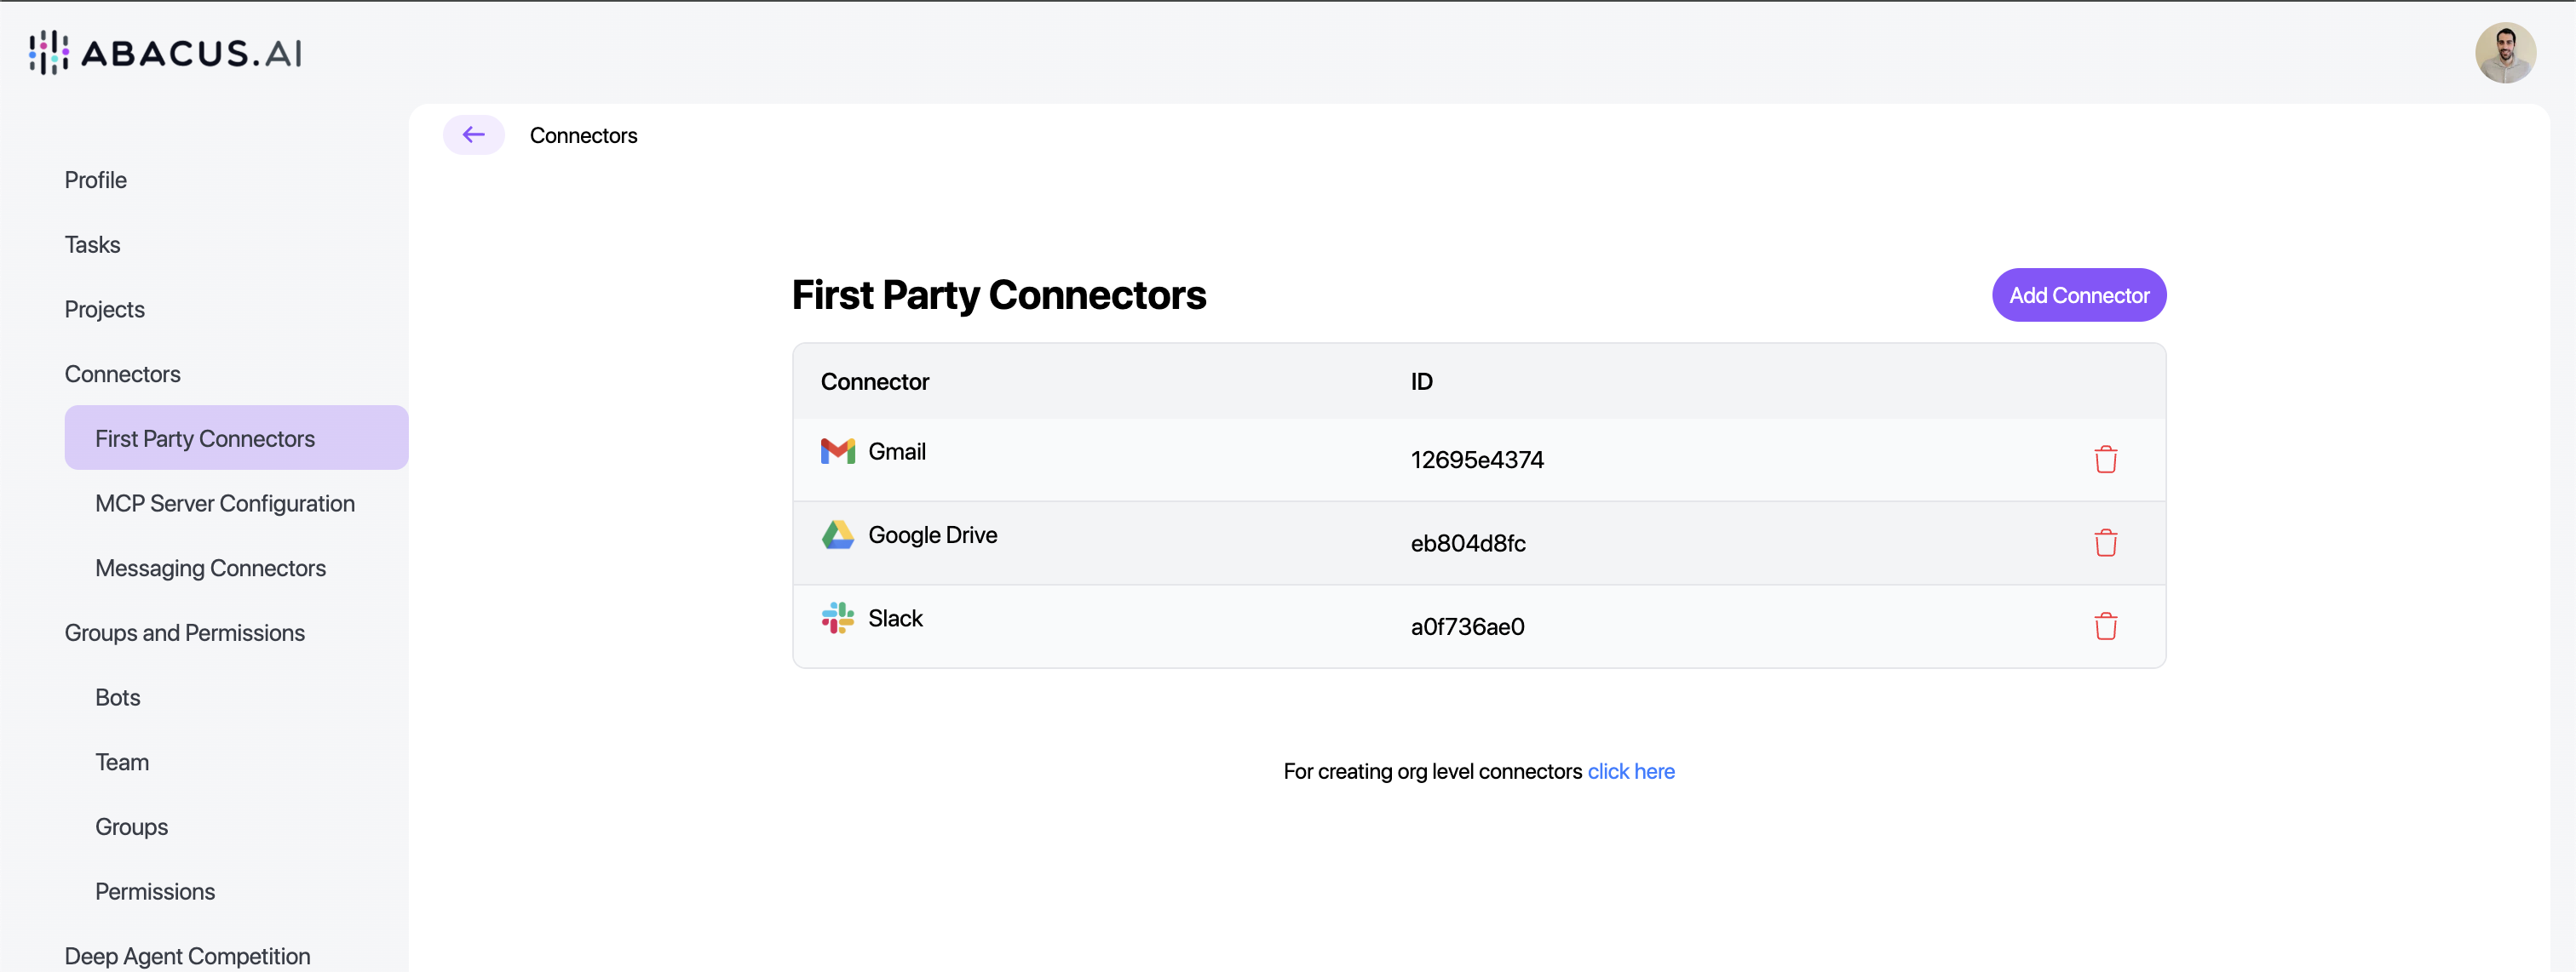The width and height of the screenshot is (2576, 972).
Task: Delete the Google Drive connector via trash icon
Action: (x=2106, y=542)
